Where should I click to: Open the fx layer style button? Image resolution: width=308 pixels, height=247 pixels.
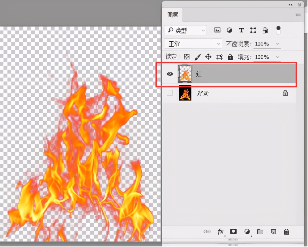pyautogui.click(x=220, y=231)
